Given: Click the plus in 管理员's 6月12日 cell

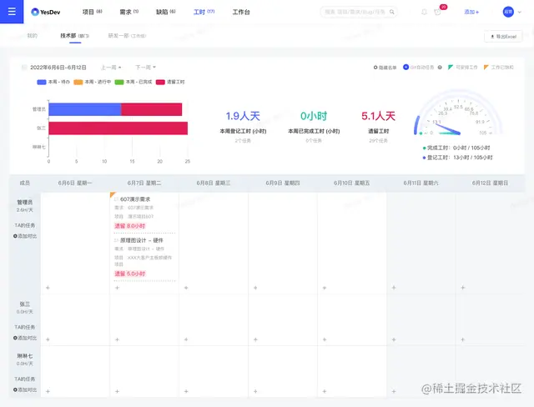Looking at the screenshot, I should coord(463,288).
